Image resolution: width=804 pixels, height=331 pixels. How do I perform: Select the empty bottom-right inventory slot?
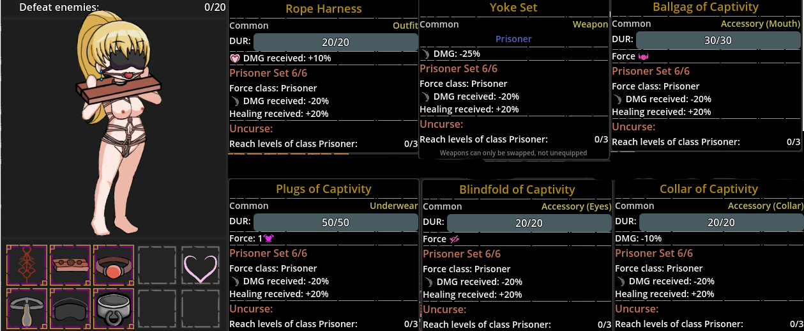pyautogui.click(x=201, y=309)
